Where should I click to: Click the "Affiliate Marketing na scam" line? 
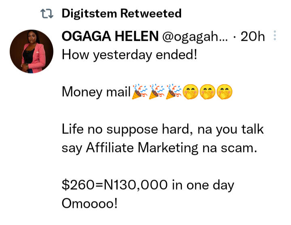pyautogui.click(x=159, y=148)
